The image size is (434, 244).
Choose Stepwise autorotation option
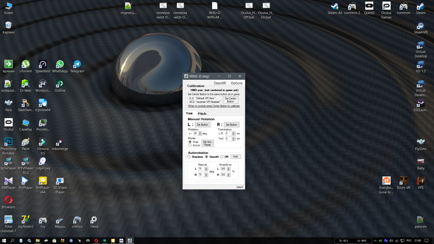point(189,157)
